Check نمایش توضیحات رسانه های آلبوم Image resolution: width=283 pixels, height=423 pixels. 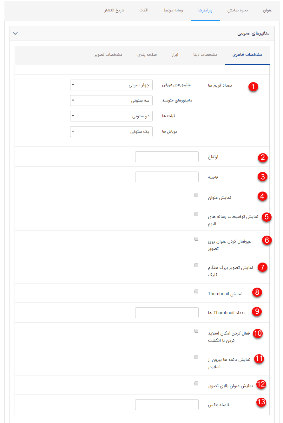196,214
